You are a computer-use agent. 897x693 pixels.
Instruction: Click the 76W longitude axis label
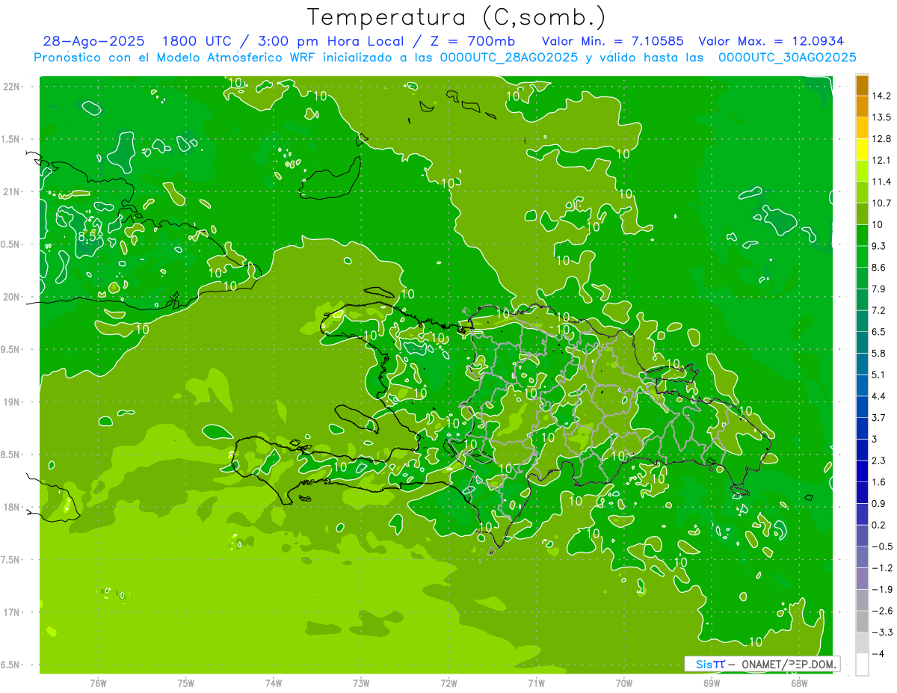(x=98, y=683)
